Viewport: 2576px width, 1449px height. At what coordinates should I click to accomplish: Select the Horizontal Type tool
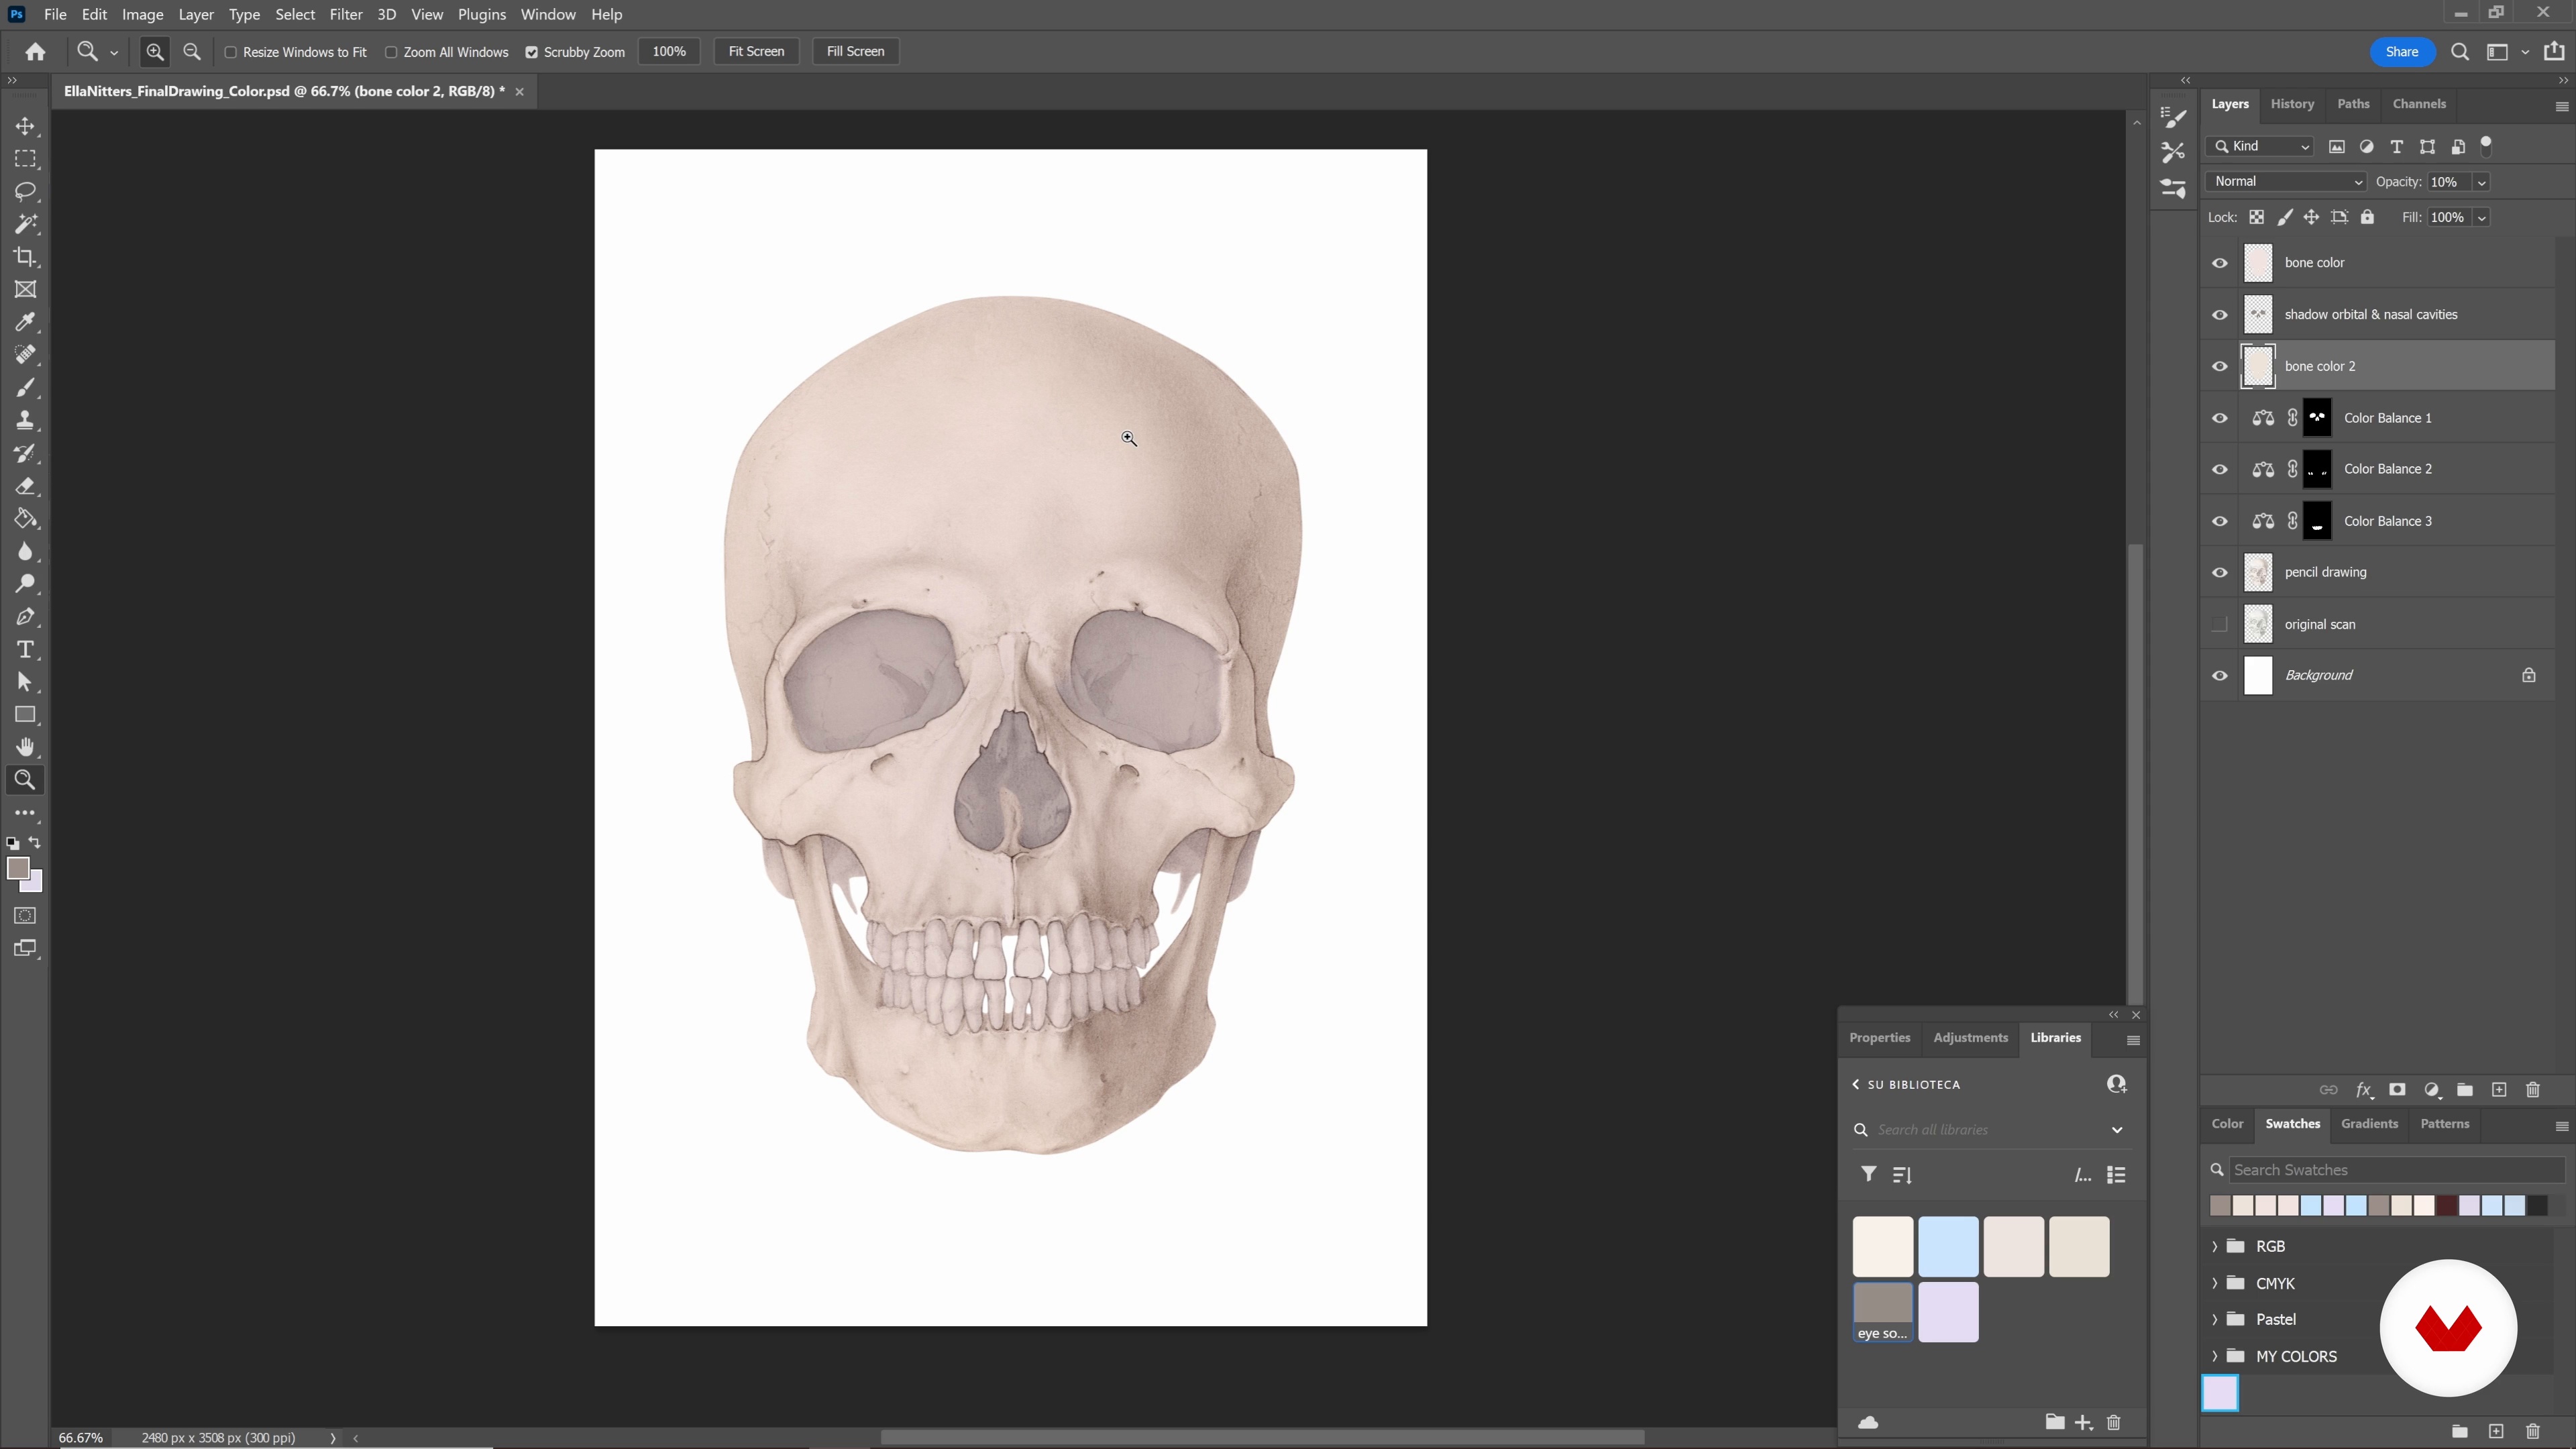pyautogui.click(x=25, y=649)
